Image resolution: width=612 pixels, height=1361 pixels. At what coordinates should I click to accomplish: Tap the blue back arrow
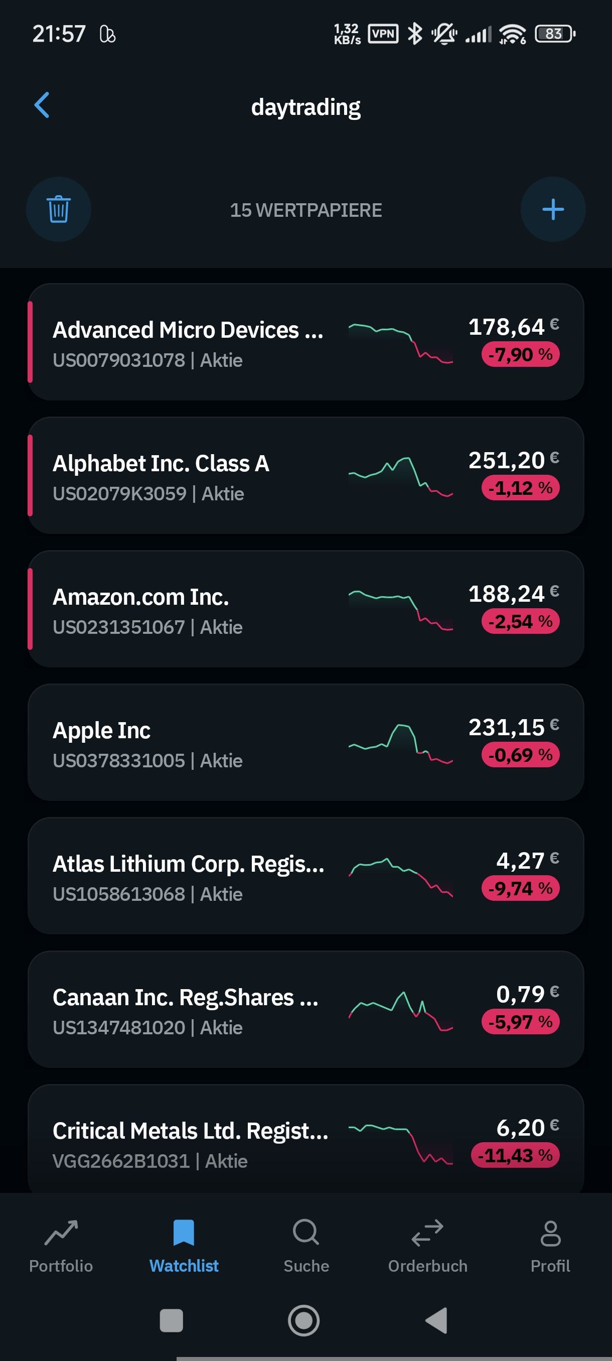click(42, 105)
